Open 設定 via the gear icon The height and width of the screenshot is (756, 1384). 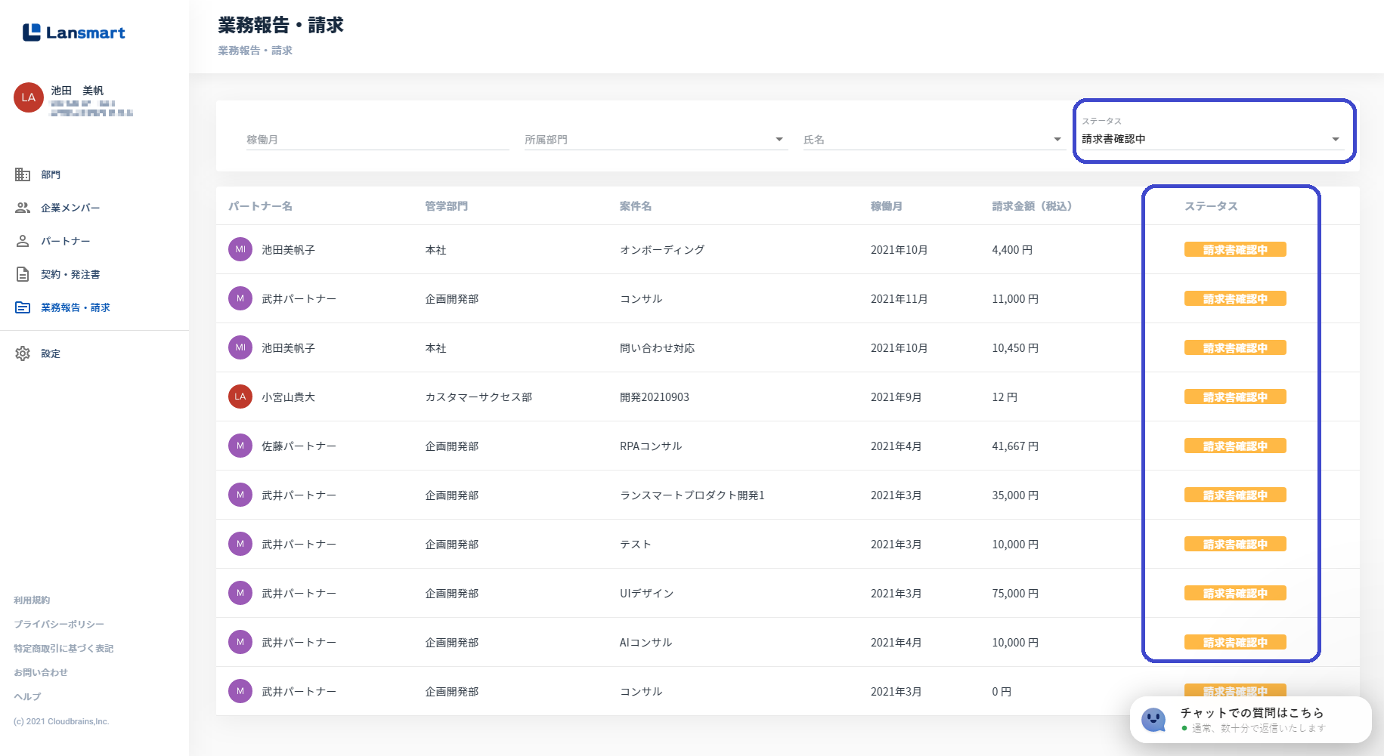[x=23, y=353]
